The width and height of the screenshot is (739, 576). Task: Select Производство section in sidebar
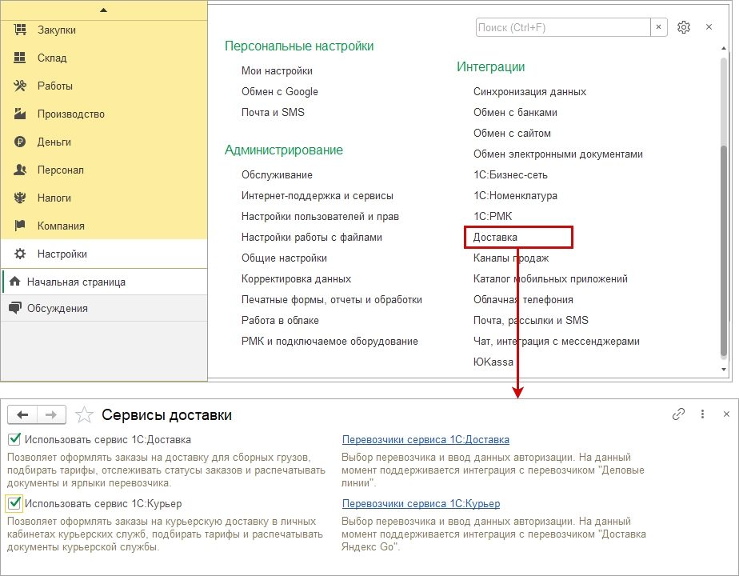coord(104,114)
